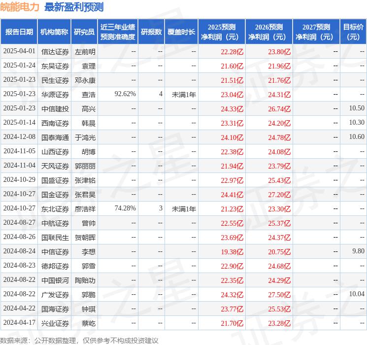Click the date 2025-04-01
367x345 pixels.
pyautogui.click(x=19, y=51)
